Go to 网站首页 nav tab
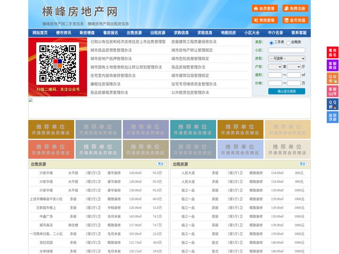 tap(40, 33)
